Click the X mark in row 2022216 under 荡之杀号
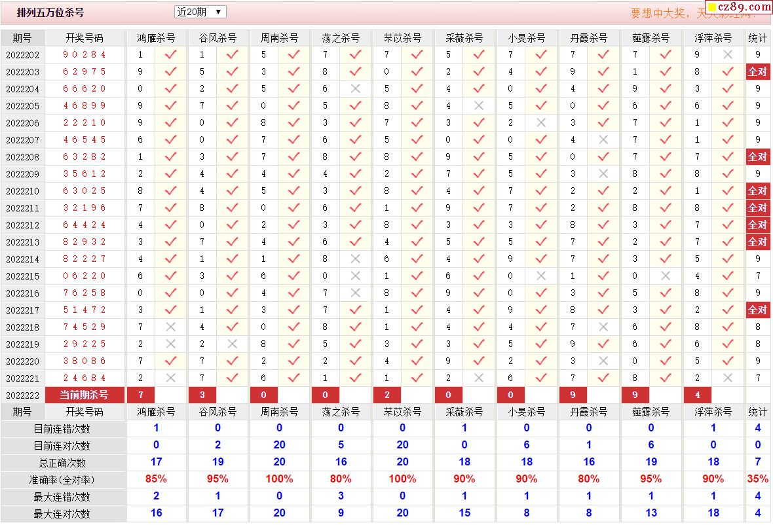The image size is (773, 525). [x=355, y=293]
